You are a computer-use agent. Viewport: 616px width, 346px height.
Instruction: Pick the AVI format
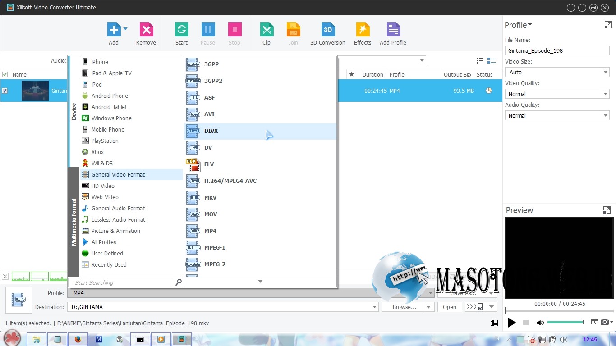[260, 114]
